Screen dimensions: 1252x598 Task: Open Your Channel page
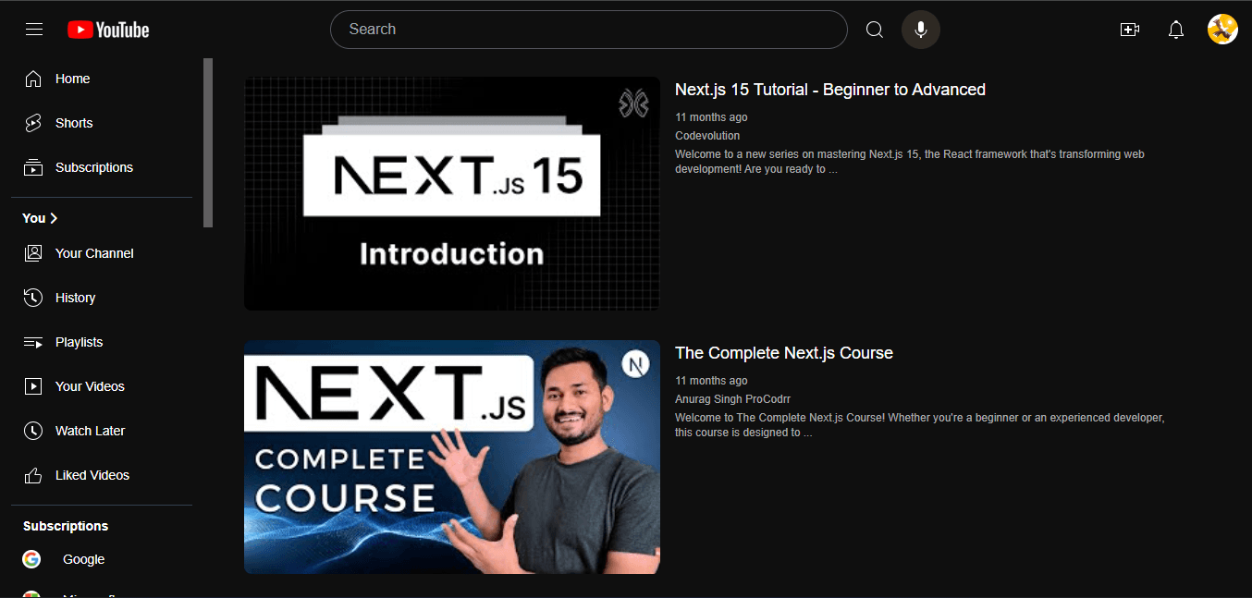pos(93,253)
